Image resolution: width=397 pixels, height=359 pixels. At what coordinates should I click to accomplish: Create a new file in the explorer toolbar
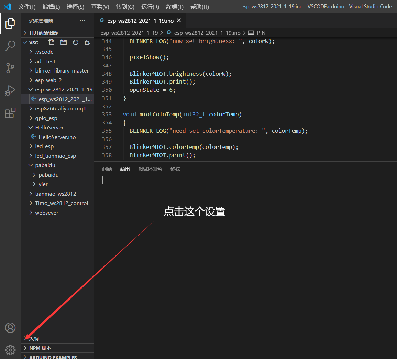click(x=52, y=42)
